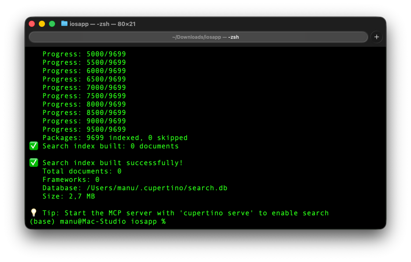Click the 'Size: 2,7 MB' output line
Image resolution: width=411 pixels, height=262 pixels.
click(68, 196)
